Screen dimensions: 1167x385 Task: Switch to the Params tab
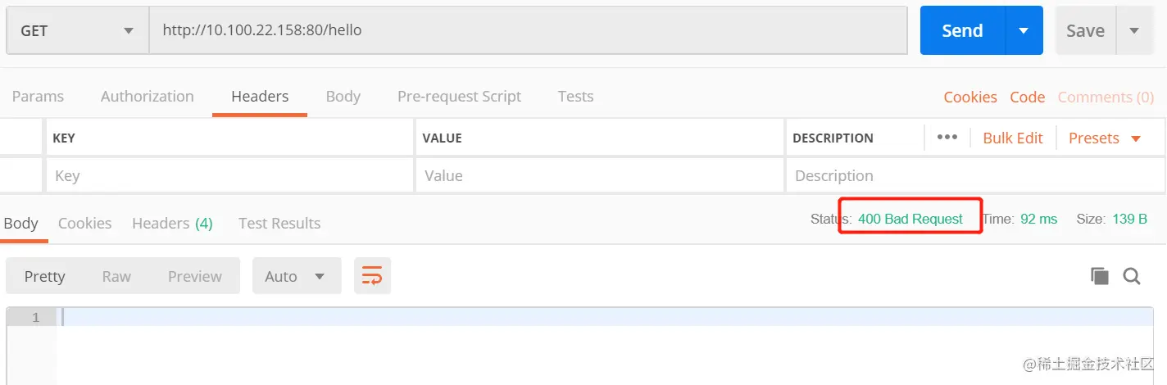coord(38,97)
